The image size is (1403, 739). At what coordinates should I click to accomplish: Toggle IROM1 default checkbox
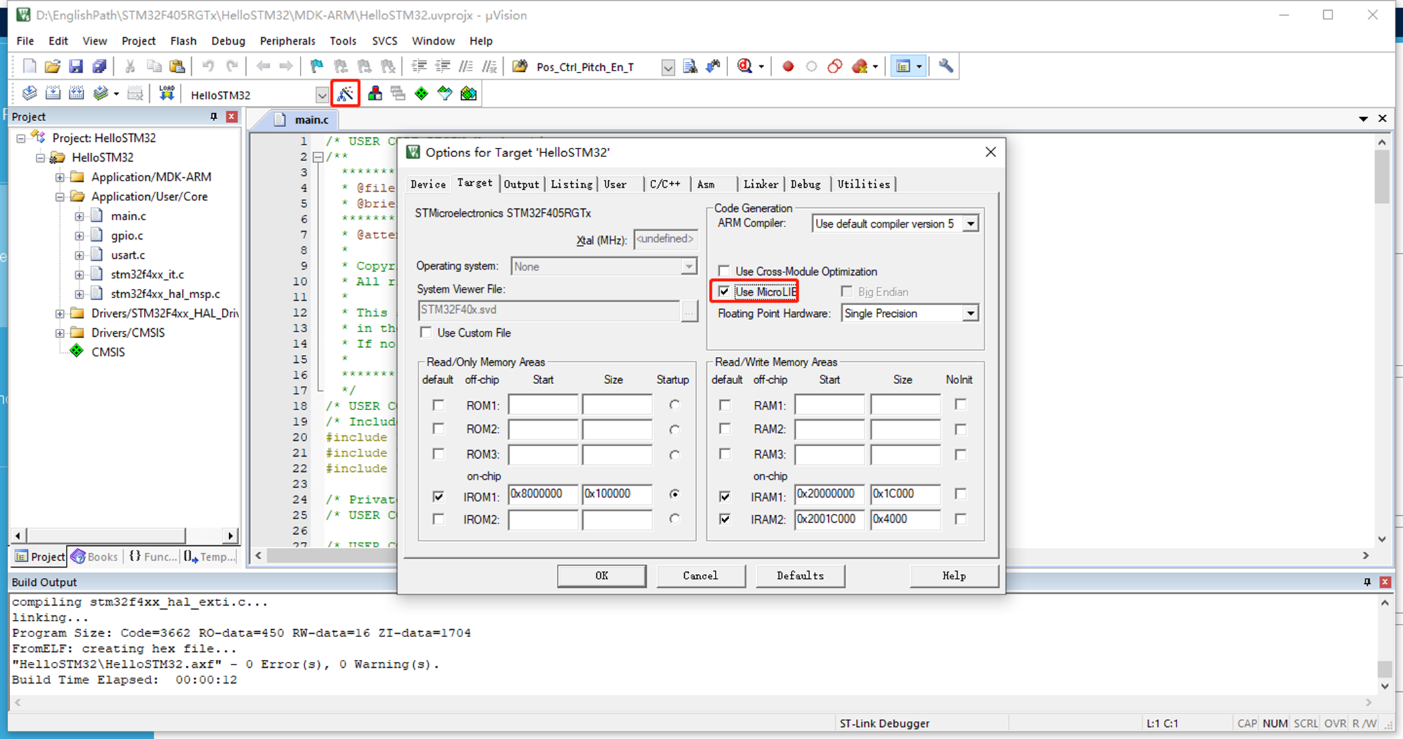pyautogui.click(x=438, y=496)
